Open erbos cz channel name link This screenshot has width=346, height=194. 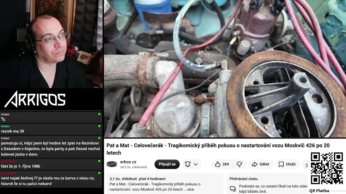click(128, 162)
